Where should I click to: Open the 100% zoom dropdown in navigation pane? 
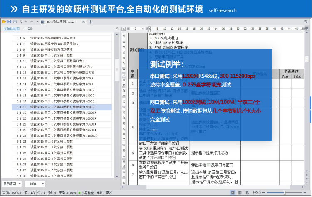[x=35, y=183]
